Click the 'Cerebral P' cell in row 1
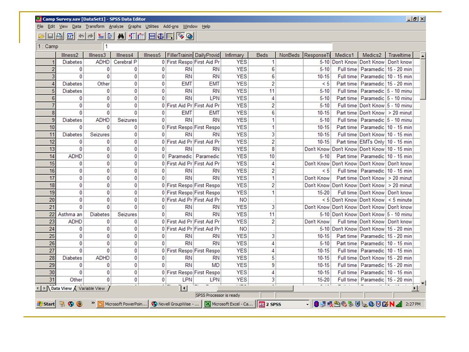This screenshot has width=469, height=352. tap(125, 62)
